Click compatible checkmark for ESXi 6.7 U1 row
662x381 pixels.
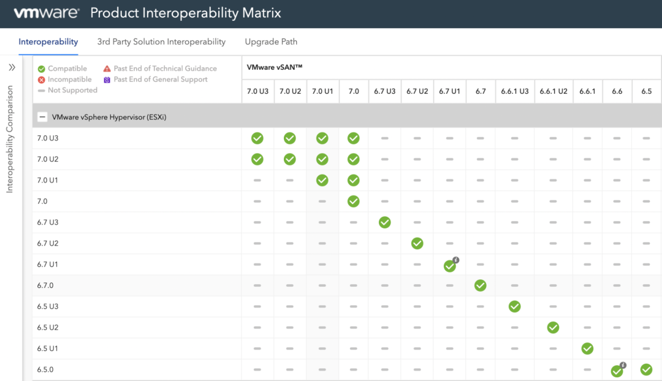pos(450,266)
